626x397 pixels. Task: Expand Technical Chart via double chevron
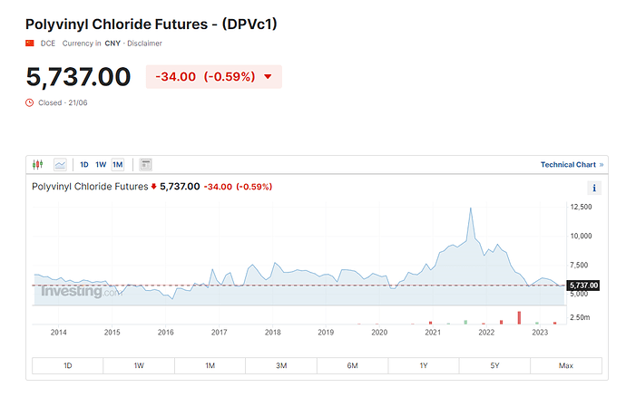602,164
